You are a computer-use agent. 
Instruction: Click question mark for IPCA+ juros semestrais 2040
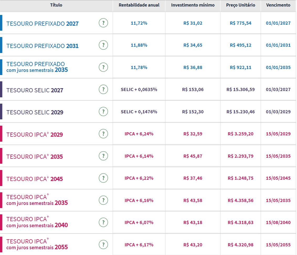103,222
